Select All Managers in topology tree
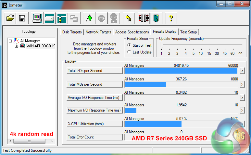Image resolution: width=251 pixels, height=155 pixels. point(30,41)
